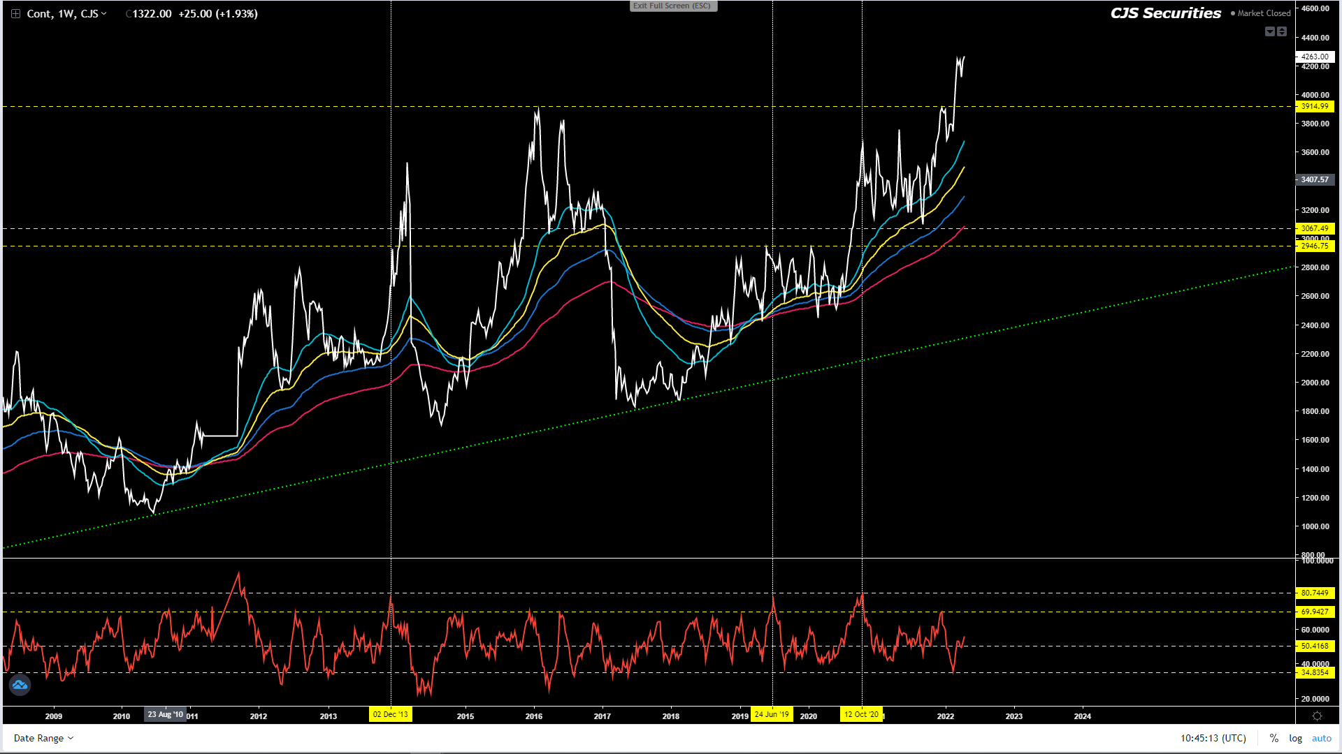Image resolution: width=1342 pixels, height=754 pixels.
Task: Toggle log scale mode
Action: [1295, 738]
